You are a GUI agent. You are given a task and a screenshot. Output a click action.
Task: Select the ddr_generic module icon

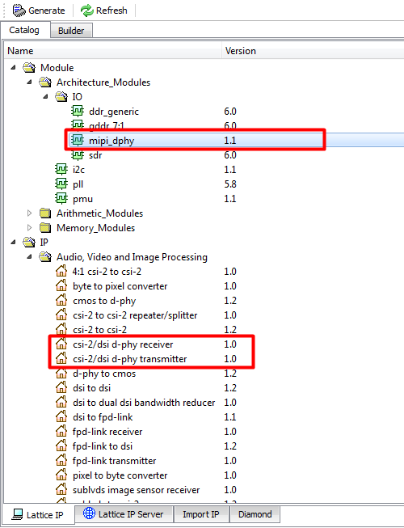click(x=78, y=111)
